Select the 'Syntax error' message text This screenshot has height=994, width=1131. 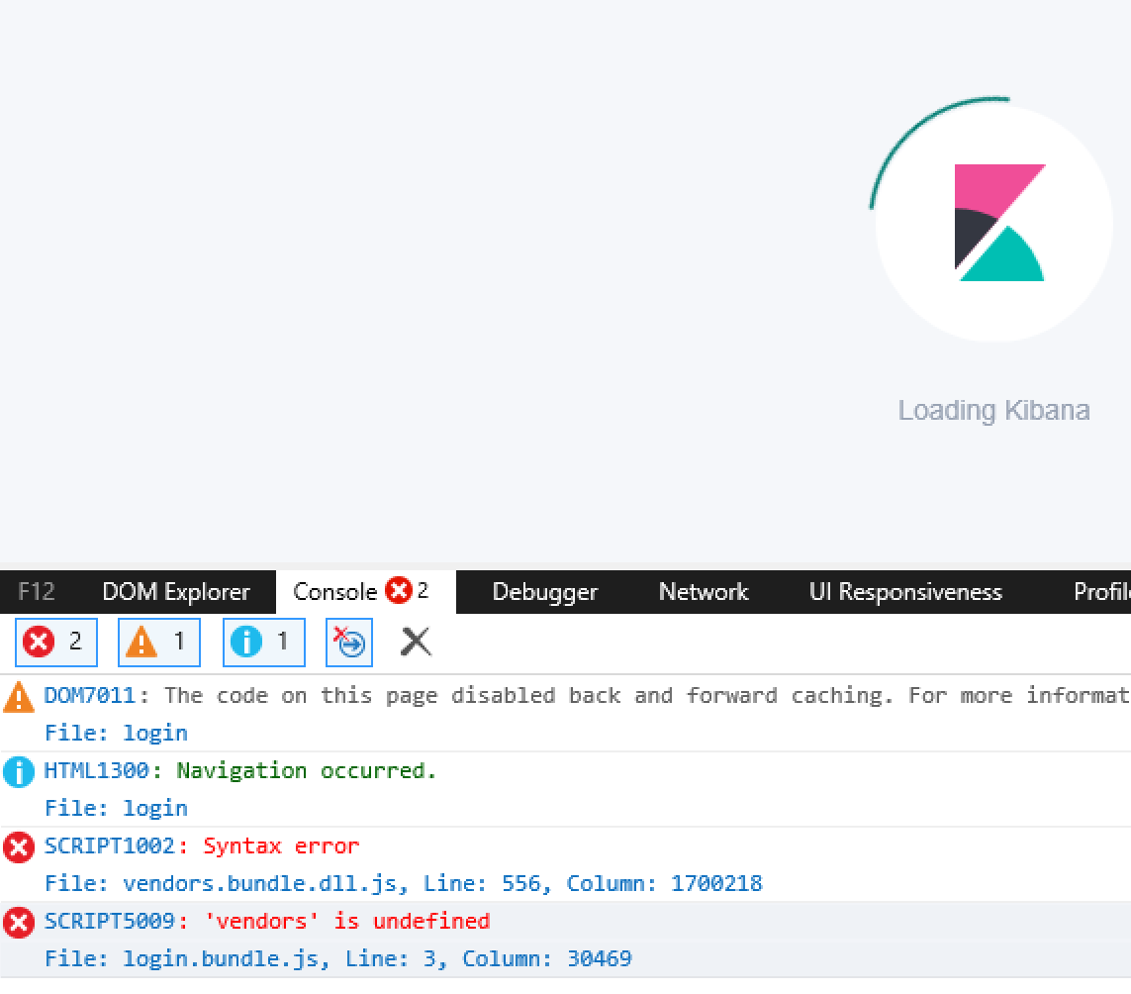pyautogui.click(x=281, y=845)
